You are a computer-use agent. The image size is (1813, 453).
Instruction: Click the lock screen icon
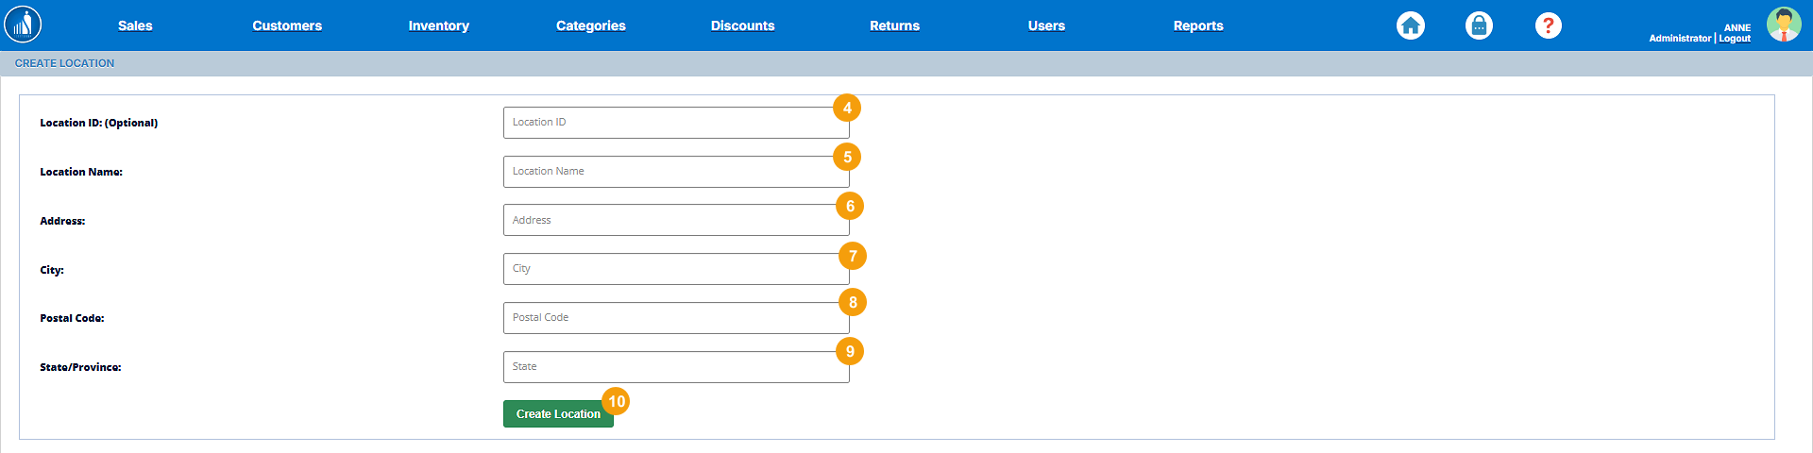[x=1479, y=25]
